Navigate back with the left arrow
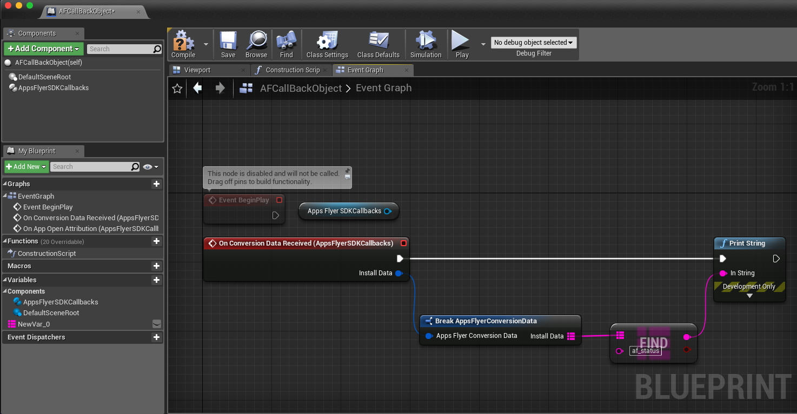Viewport: 797px width, 414px height. tap(198, 88)
